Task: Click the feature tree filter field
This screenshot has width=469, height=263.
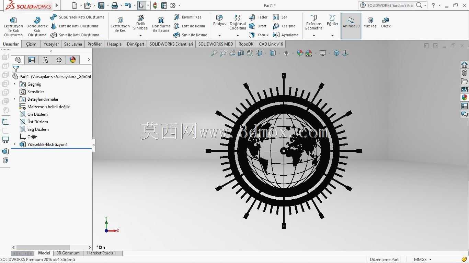Action: (x=52, y=69)
